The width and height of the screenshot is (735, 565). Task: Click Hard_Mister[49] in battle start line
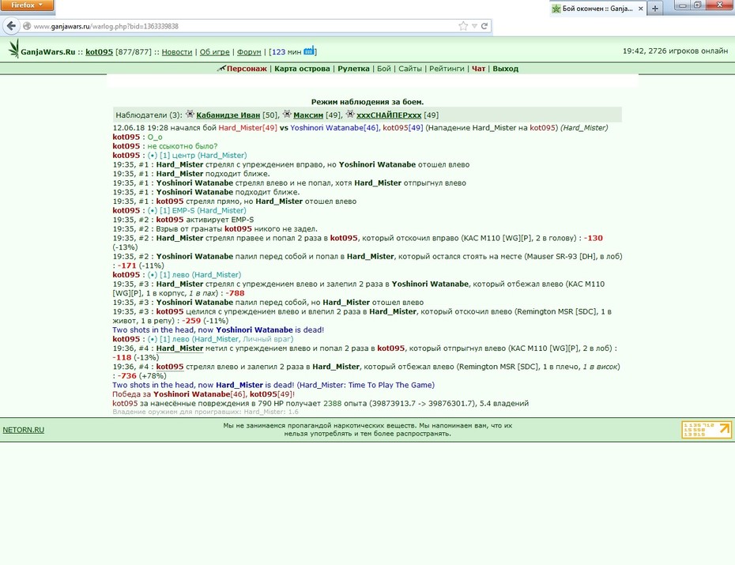pyautogui.click(x=248, y=128)
